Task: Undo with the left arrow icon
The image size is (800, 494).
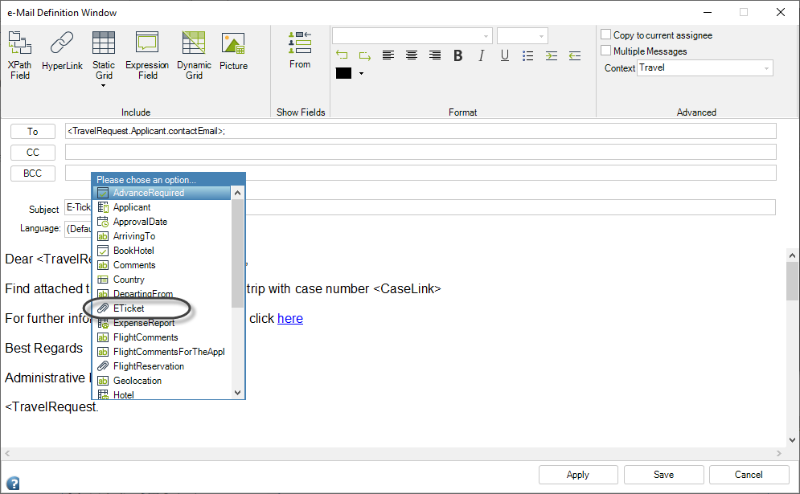Action: pyautogui.click(x=342, y=55)
